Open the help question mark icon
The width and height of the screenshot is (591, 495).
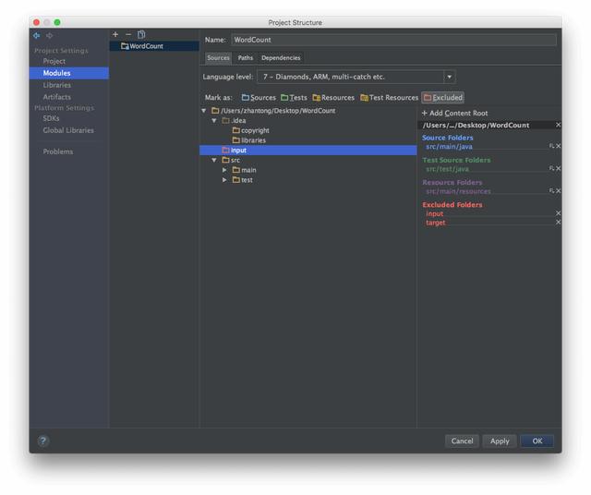43,441
